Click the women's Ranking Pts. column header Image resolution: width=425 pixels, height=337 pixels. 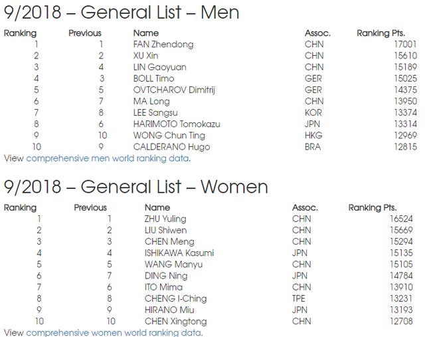click(x=373, y=208)
